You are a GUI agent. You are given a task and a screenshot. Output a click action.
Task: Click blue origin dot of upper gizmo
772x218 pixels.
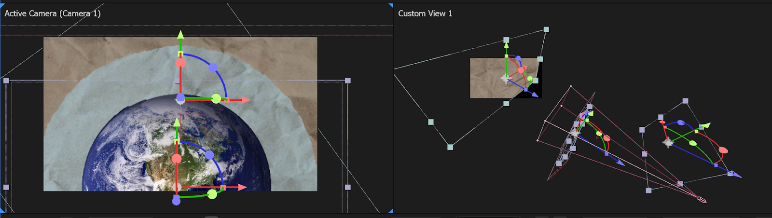[x=180, y=98]
